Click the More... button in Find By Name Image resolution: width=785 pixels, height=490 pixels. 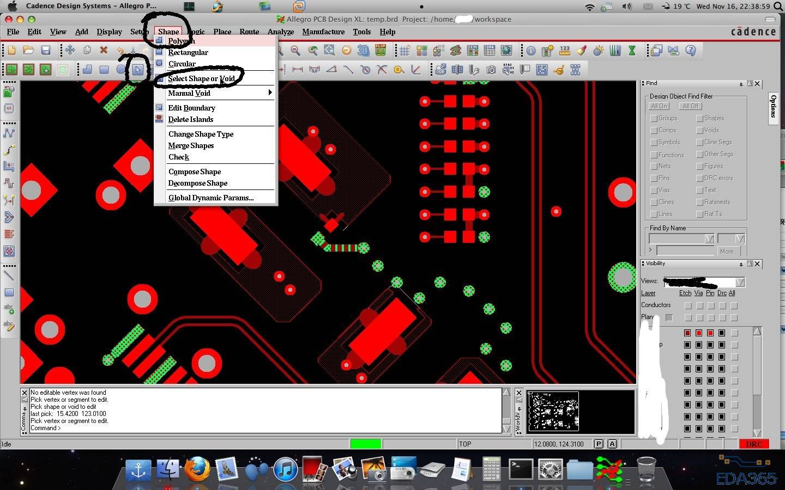tap(728, 251)
